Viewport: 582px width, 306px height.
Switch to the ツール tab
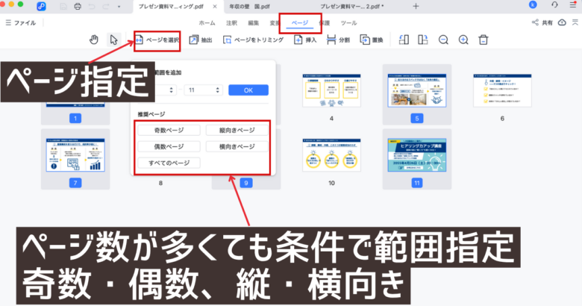pyautogui.click(x=348, y=23)
